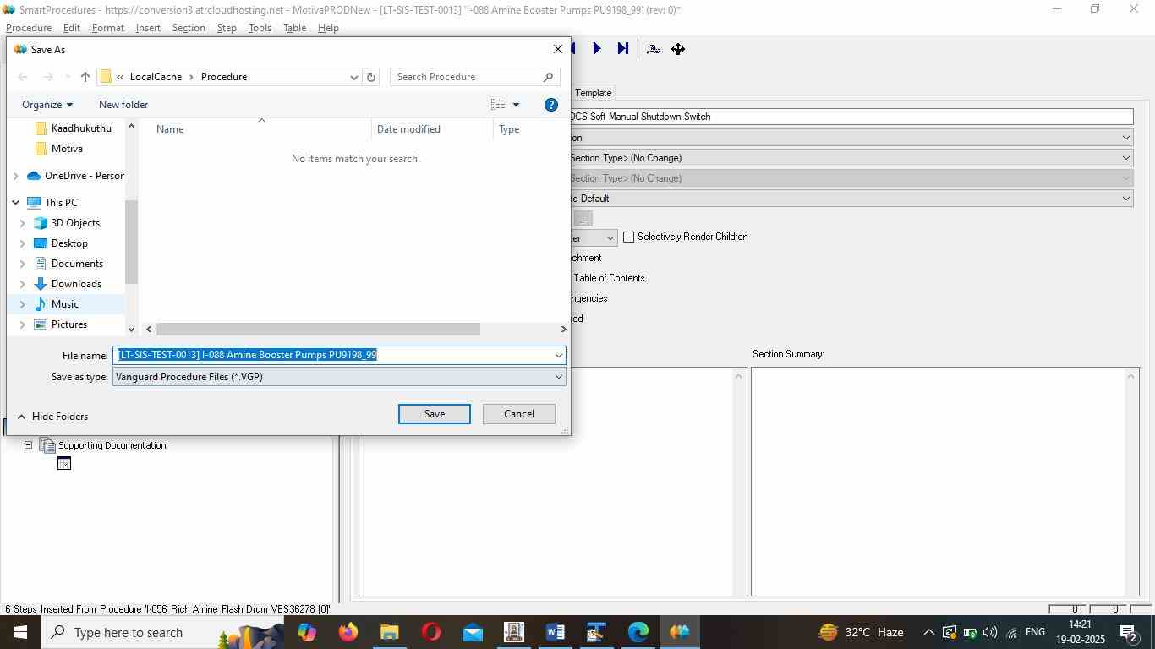Open the find/search toolbar icon
This screenshot has width=1155, height=649.
click(653, 49)
